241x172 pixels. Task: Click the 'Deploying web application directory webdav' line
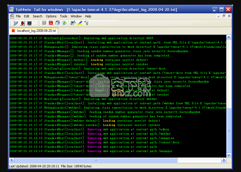click(83, 99)
